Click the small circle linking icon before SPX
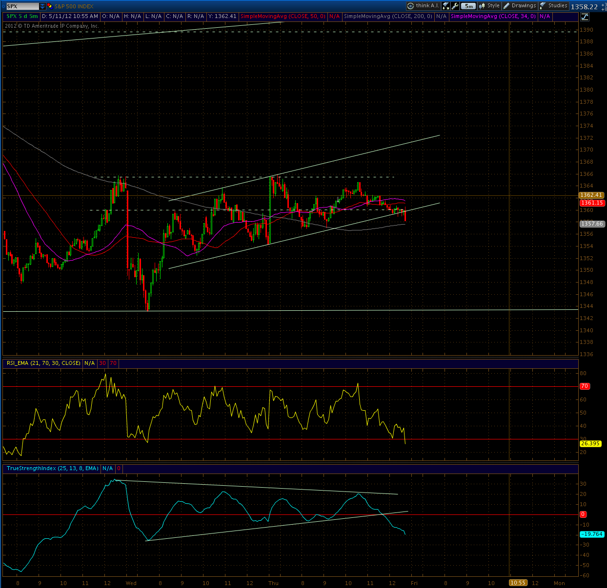607x588 pixels. tap(3, 6)
